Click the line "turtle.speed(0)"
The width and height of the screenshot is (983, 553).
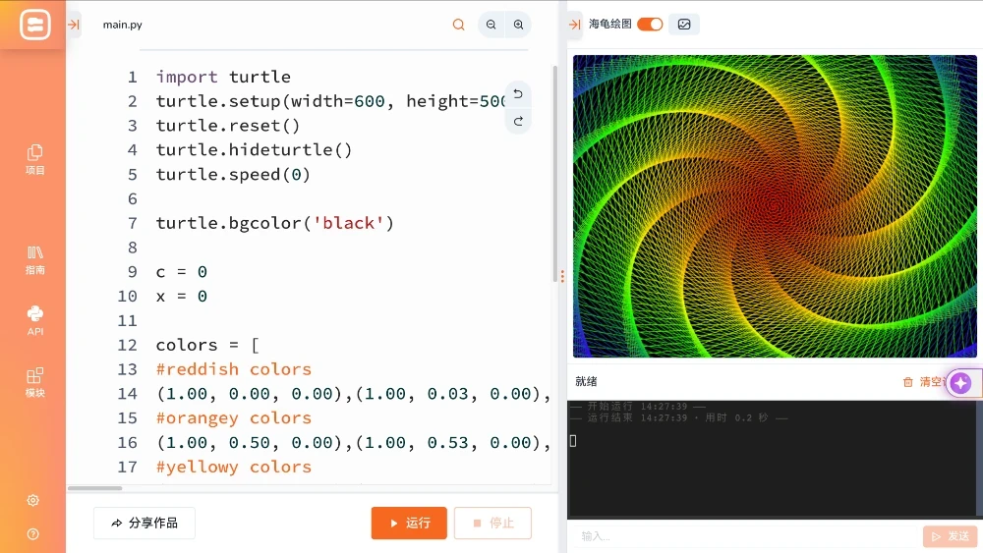coord(233,174)
